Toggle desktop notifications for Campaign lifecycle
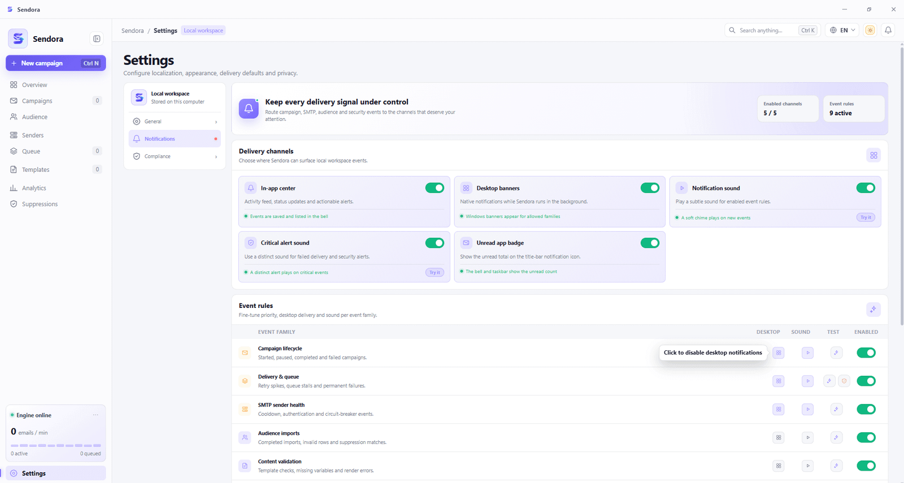The width and height of the screenshot is (904, 483). (x=779, y=353)
